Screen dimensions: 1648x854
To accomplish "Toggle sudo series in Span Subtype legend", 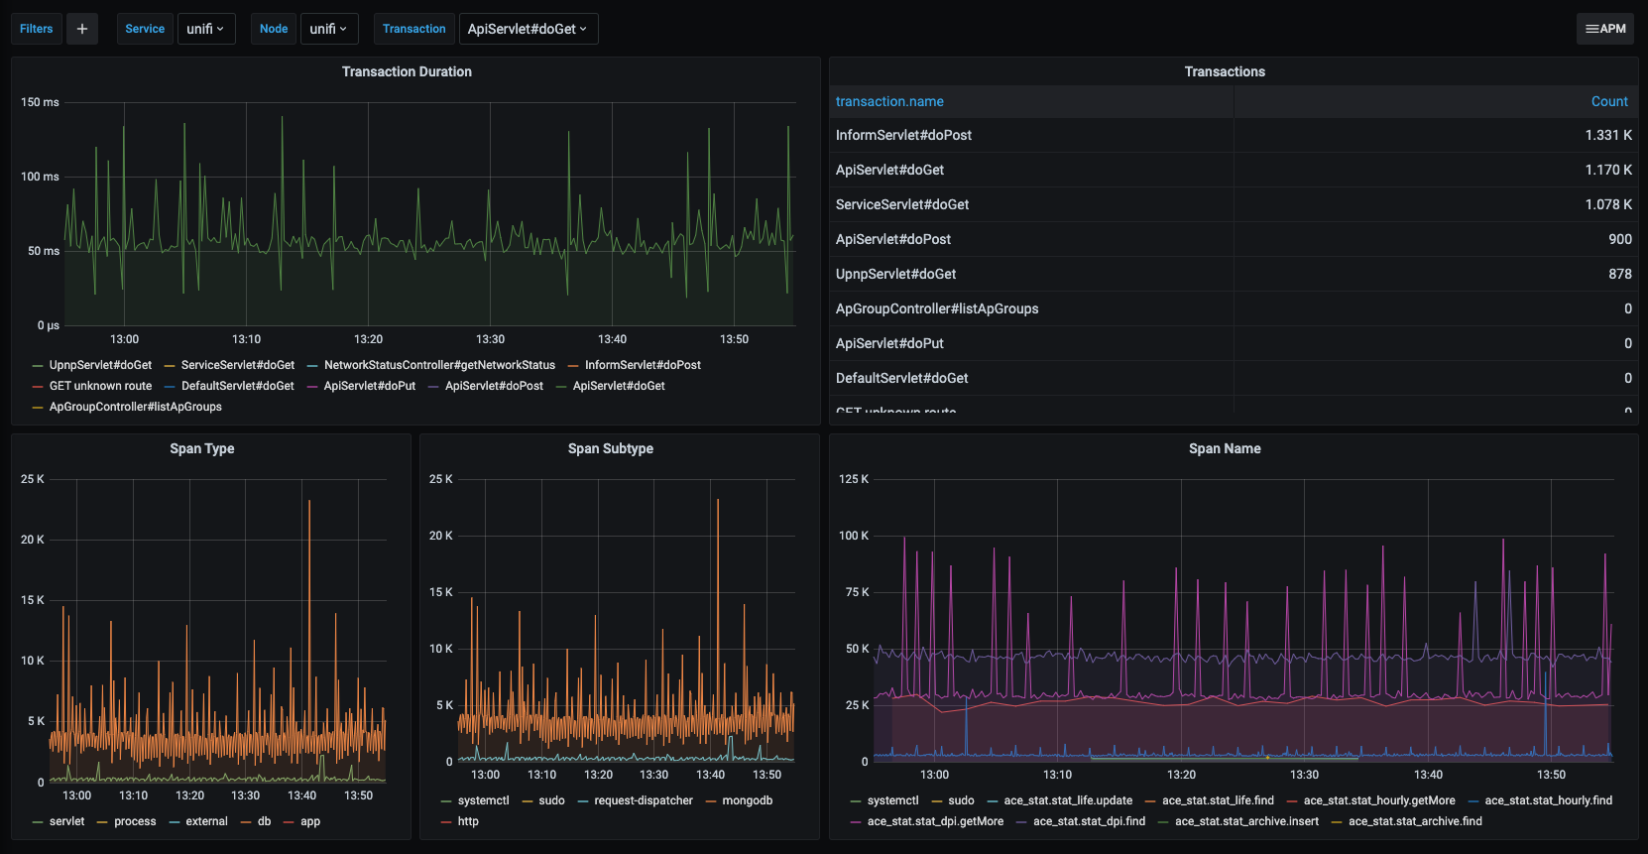I will [x=551, y=800].
